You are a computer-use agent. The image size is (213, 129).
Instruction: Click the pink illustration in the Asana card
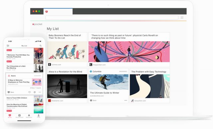pyautogui.click(x=37, y=82)
